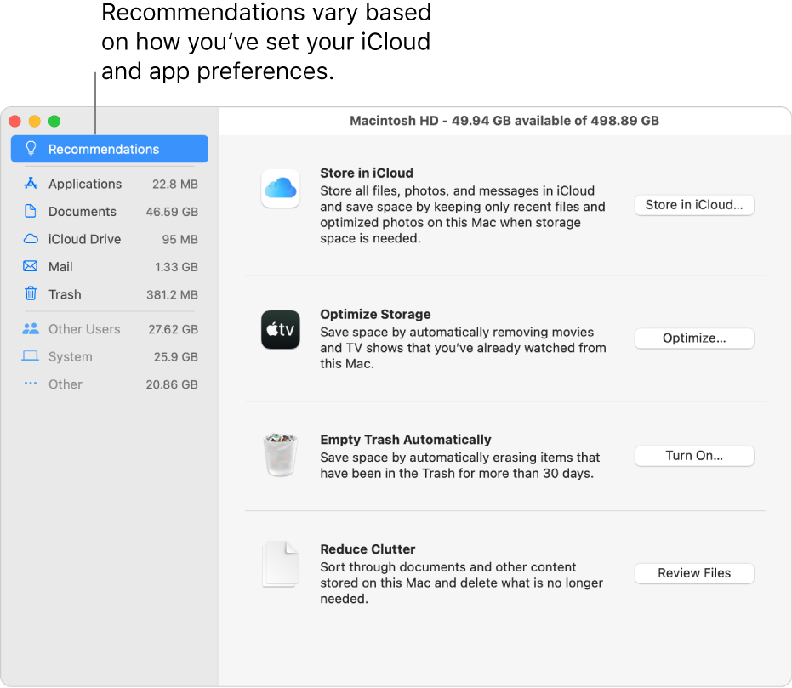Maximize the window with green button
Image resolution: width=792 pixels, height=688 pixels.
tap(54, 121)
